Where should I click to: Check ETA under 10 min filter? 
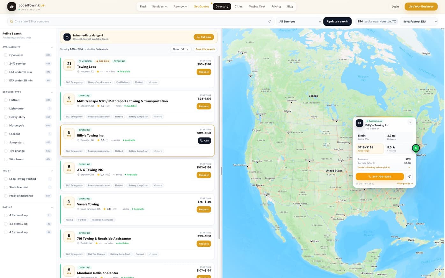[6, 72]
